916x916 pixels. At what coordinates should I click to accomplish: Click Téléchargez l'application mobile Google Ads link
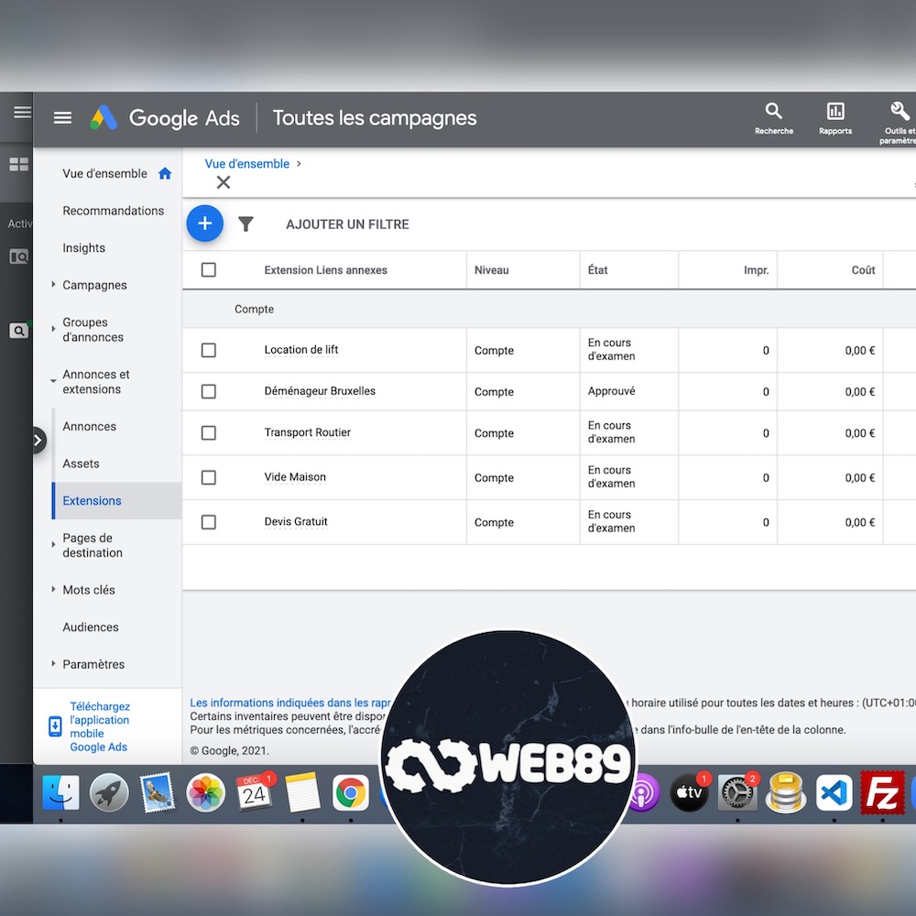click(x=100, y=726)
